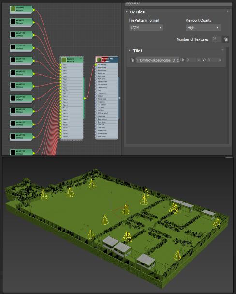Click the UV Tiles rollout title
This screenshot has width=236, height=294.
pyautogui.click(x=137, y=12)
